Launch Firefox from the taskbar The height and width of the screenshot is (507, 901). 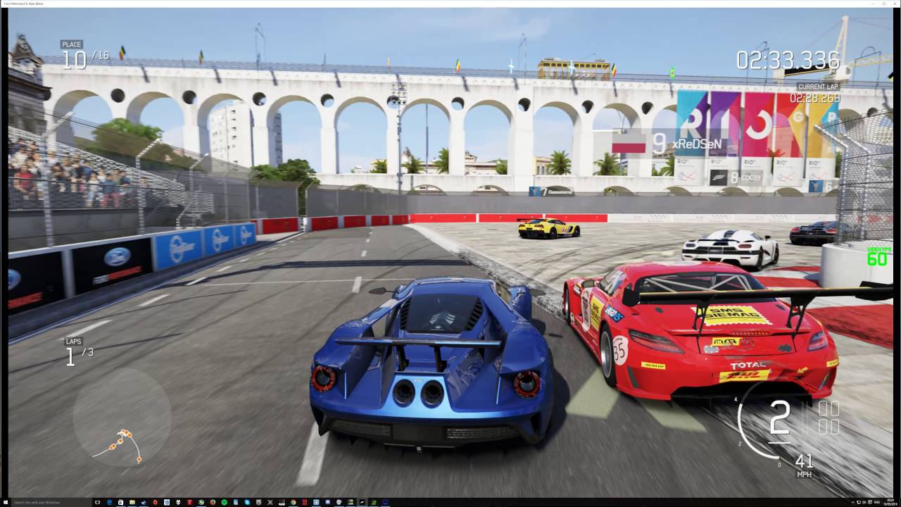pos(213,502)
